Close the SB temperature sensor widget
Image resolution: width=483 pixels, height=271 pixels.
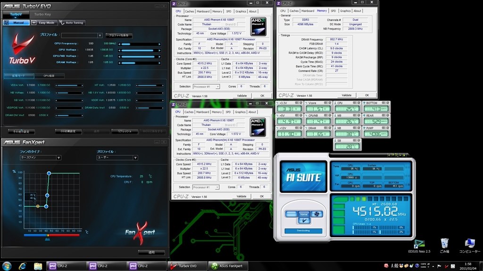(358, 140)
